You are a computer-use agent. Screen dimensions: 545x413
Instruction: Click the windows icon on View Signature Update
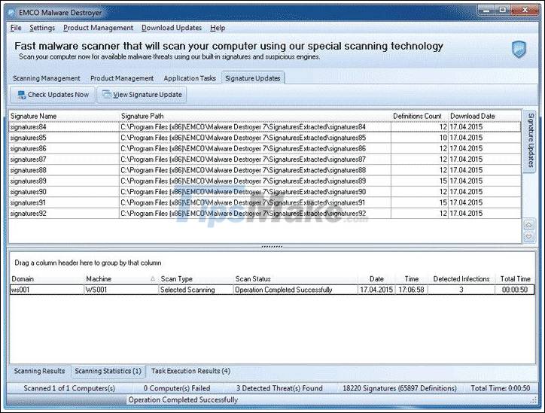click(x=106, y=95)
